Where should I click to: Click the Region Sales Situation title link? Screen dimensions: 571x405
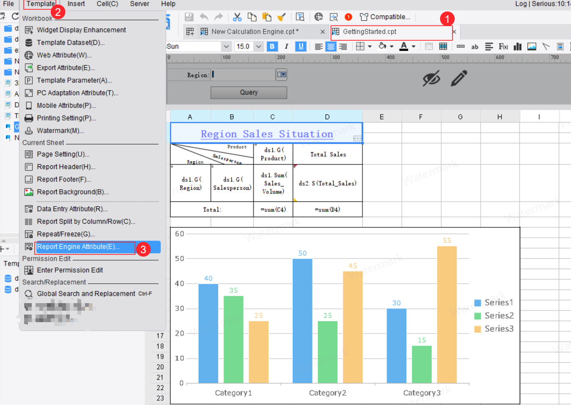pos(267,134)
